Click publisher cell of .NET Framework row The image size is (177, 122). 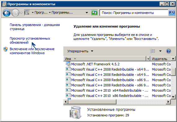[161, 64]
